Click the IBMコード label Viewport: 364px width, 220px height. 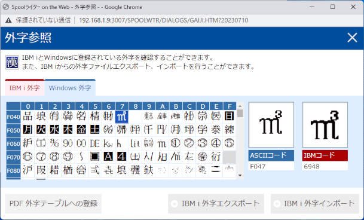(x=325, y=155)
